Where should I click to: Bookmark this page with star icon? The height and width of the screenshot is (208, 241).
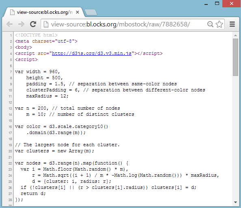pos(219,24)
